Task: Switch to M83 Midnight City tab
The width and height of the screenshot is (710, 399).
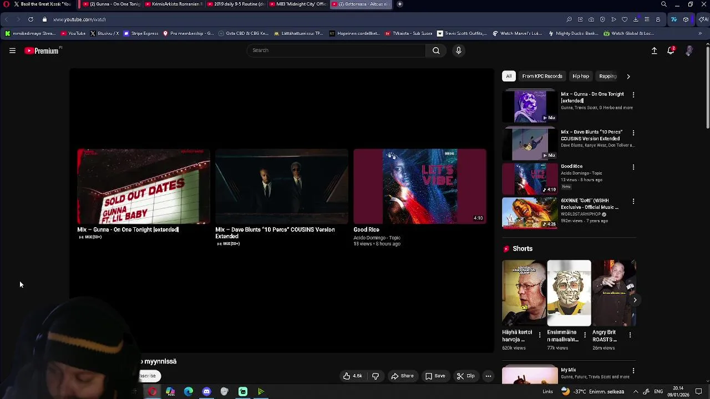Action: click(x=298, y=4)
